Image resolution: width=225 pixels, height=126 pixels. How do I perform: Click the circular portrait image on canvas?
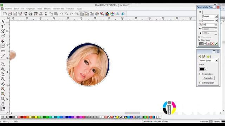click(x=88, y=64)
